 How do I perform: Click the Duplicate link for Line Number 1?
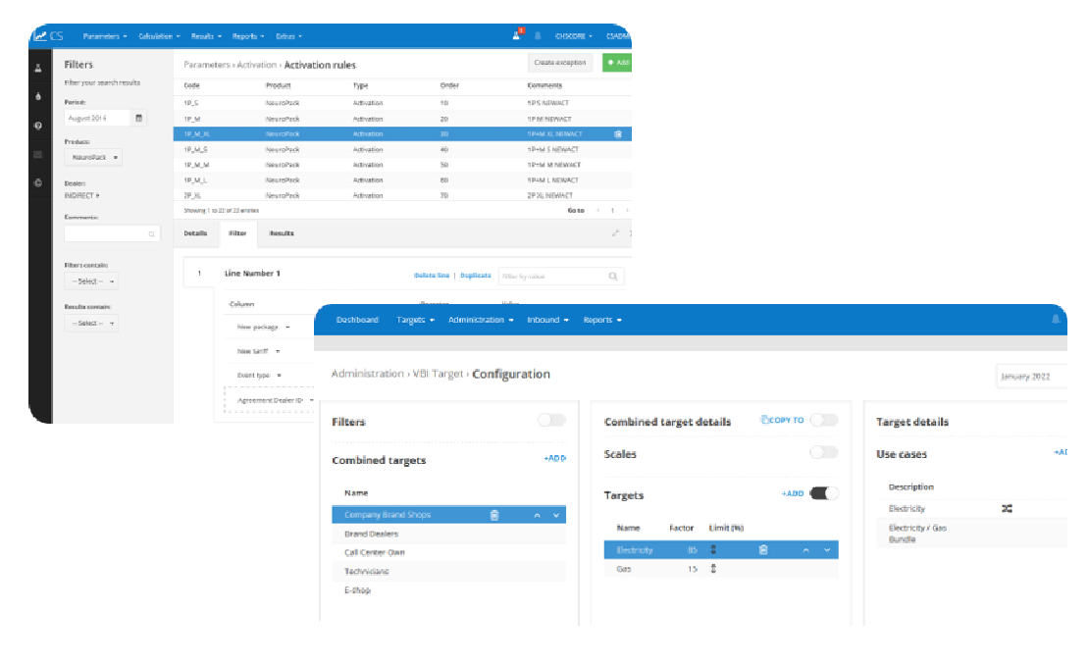[476, 276]
